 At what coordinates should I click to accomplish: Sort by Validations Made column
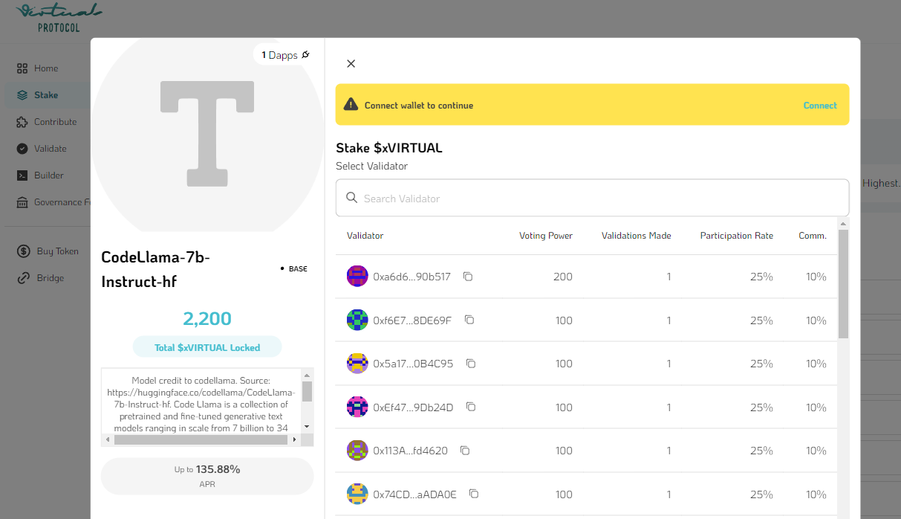[637, 236]
